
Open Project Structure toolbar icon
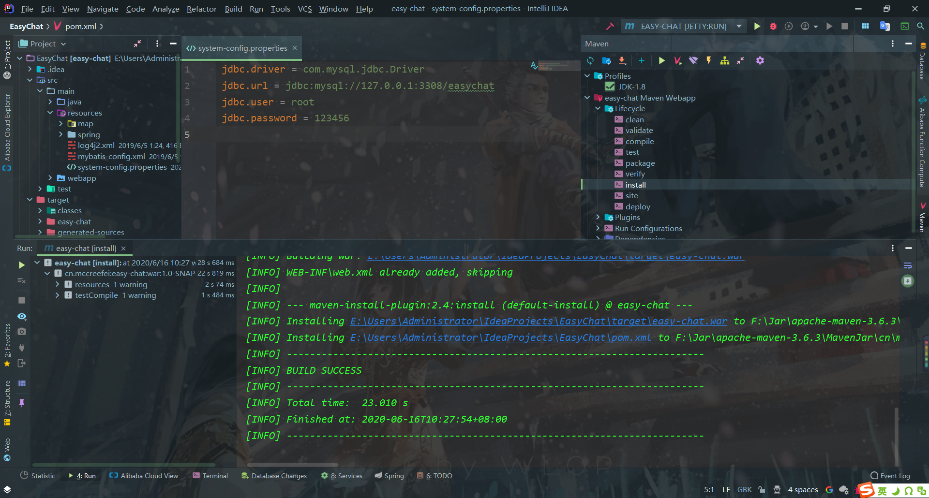coord(865,26)
